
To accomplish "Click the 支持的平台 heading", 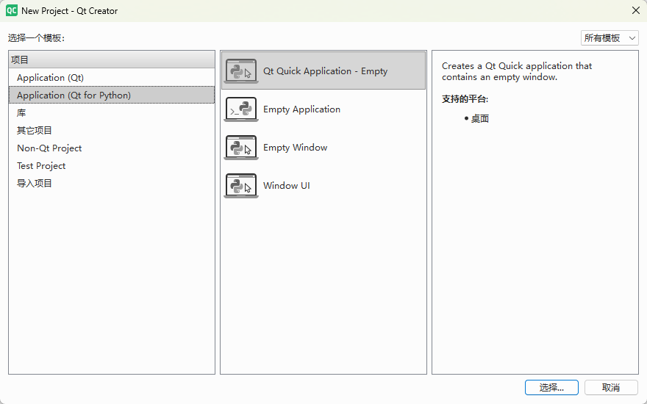I will click(x=465, y=99).
